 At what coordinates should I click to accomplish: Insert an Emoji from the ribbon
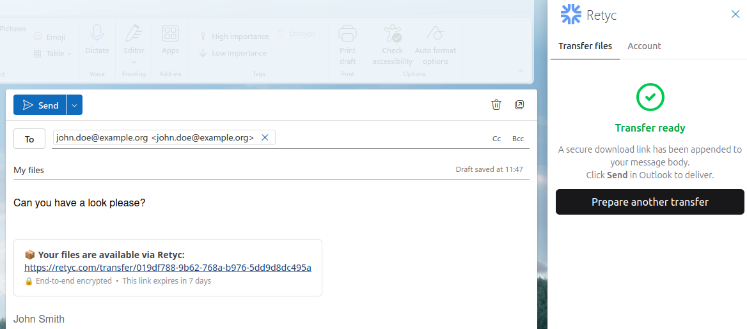(x=49, y=36)
